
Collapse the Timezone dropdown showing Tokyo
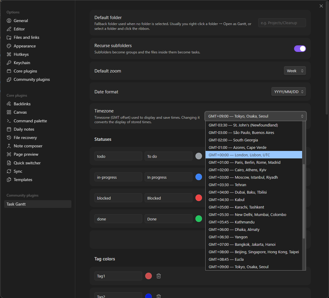(x=255, y=116)
